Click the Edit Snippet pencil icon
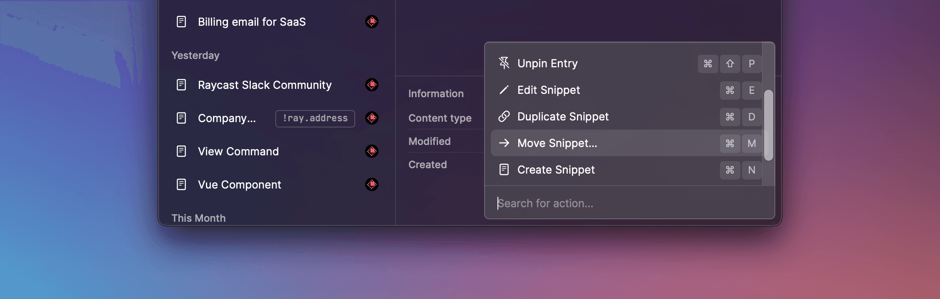Screen dimensions: 940x299 click(504, 90)
